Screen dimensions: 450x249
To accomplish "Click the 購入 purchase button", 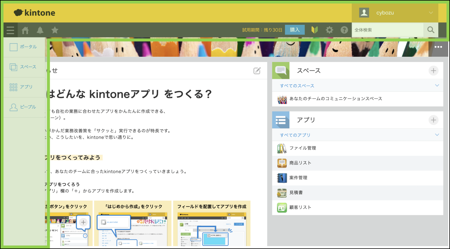I will (295, 30).
